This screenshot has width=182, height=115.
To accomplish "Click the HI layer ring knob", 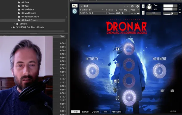I will (x=129, y=65).
